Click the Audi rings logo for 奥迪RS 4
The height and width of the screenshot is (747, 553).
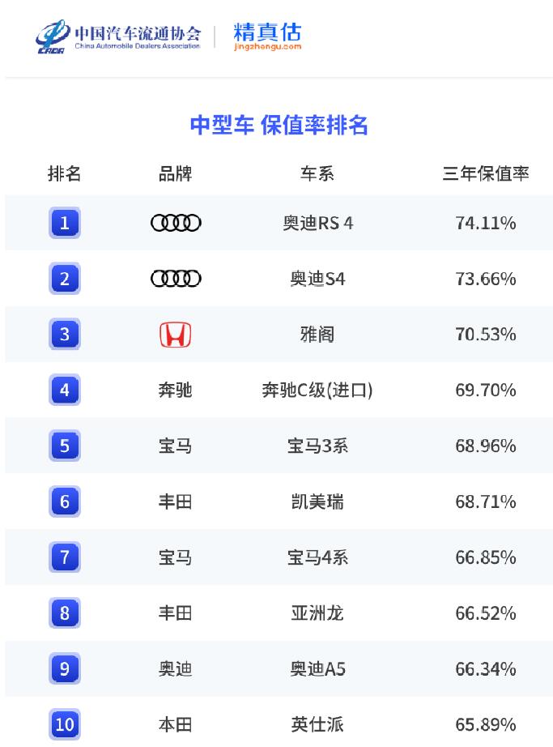176,223
